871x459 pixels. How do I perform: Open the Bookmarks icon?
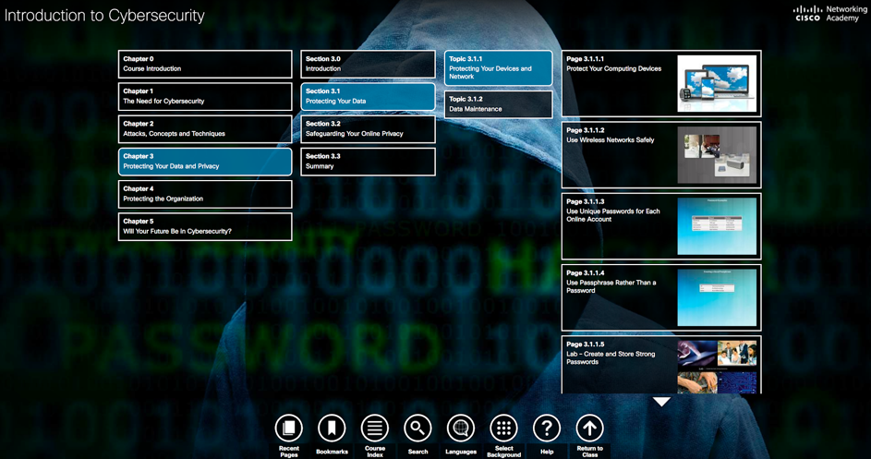pos(332,428)
